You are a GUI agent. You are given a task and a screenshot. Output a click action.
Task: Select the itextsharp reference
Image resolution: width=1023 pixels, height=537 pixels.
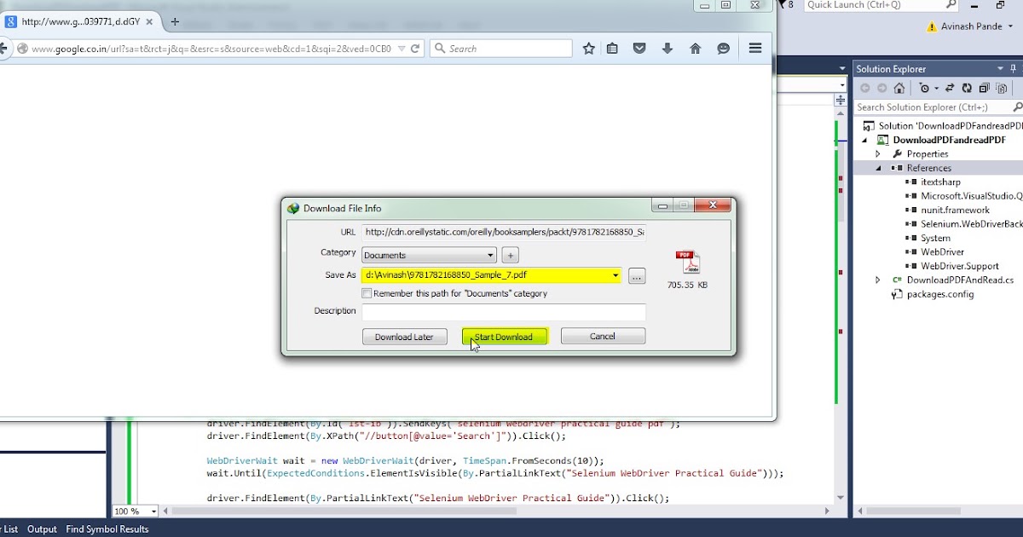(x=940, y=182)
